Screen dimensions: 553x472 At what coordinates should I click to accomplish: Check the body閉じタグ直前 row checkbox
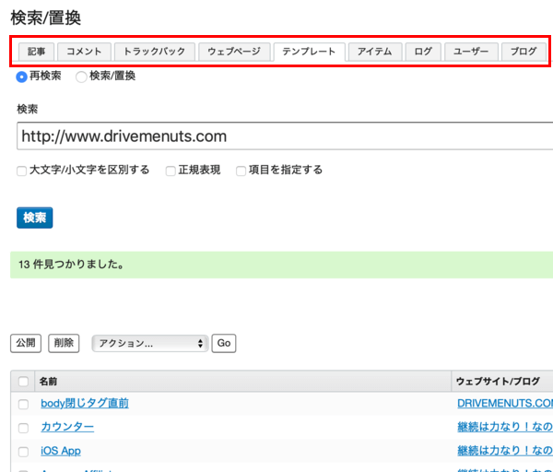coord(23,404)
